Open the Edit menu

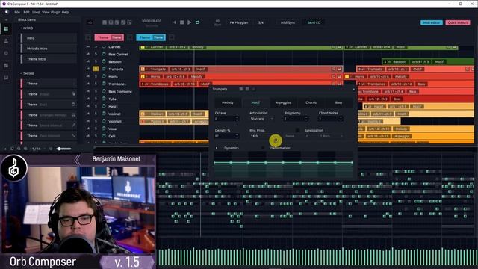[x=27, y=12]
